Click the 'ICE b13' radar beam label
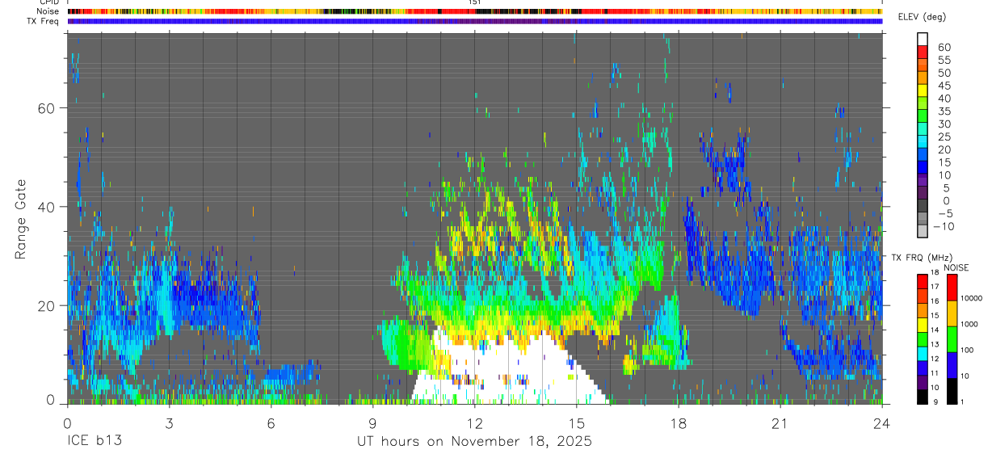This screenshot has width=992, height=458. [94, 441]
